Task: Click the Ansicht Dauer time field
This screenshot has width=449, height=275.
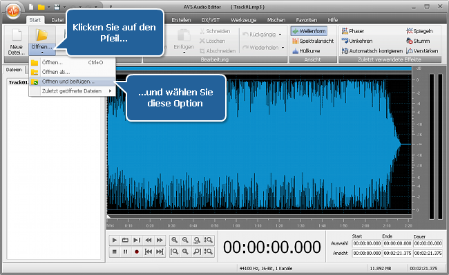Action: click(x=428, y=253)
